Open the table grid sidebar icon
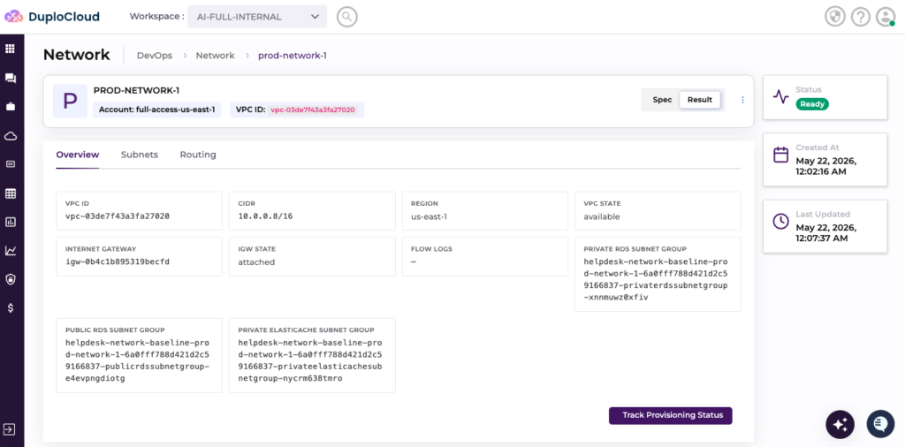This screenshot has width=905, height=447. (11, 193)
